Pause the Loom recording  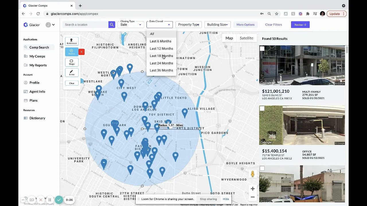pos(50,200)
